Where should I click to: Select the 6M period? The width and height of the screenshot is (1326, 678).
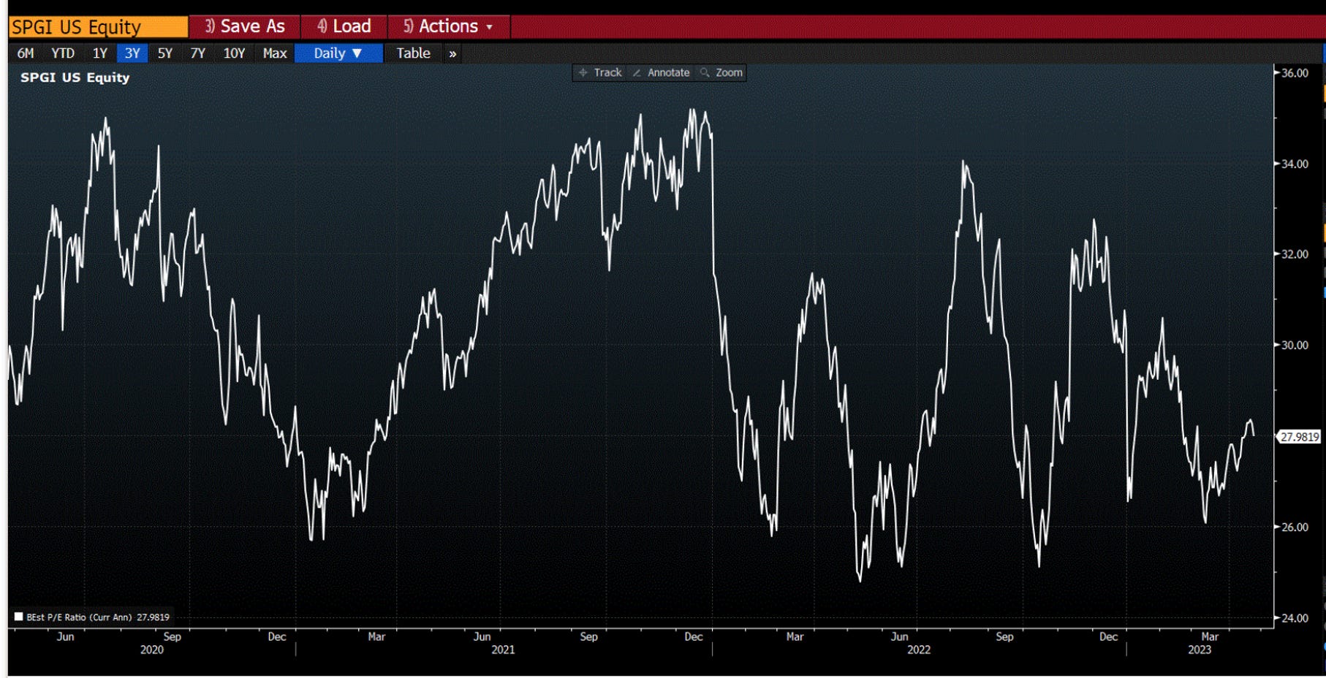pyautogui.click(x=26, y=53)
